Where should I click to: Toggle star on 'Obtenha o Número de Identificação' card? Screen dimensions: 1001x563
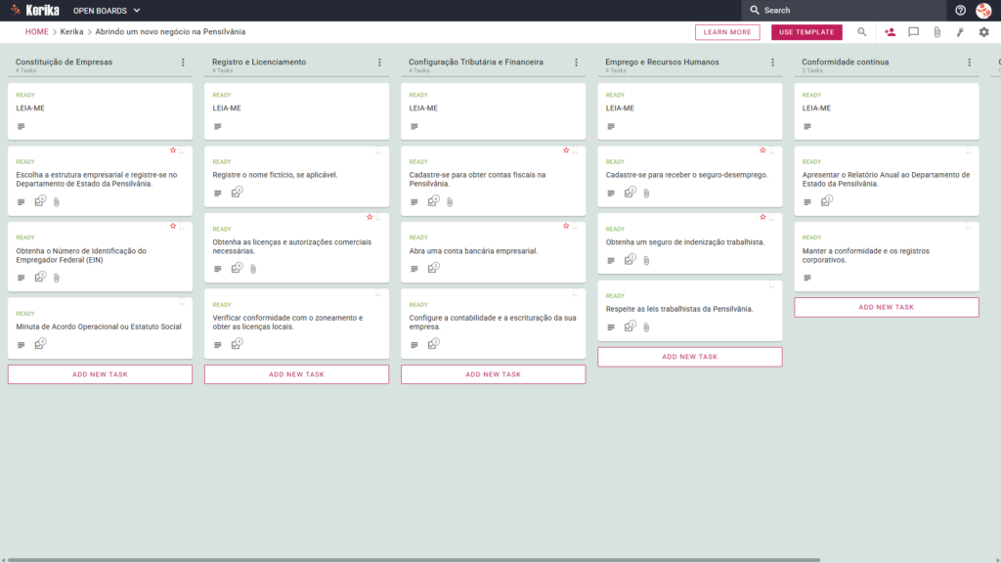173,226
